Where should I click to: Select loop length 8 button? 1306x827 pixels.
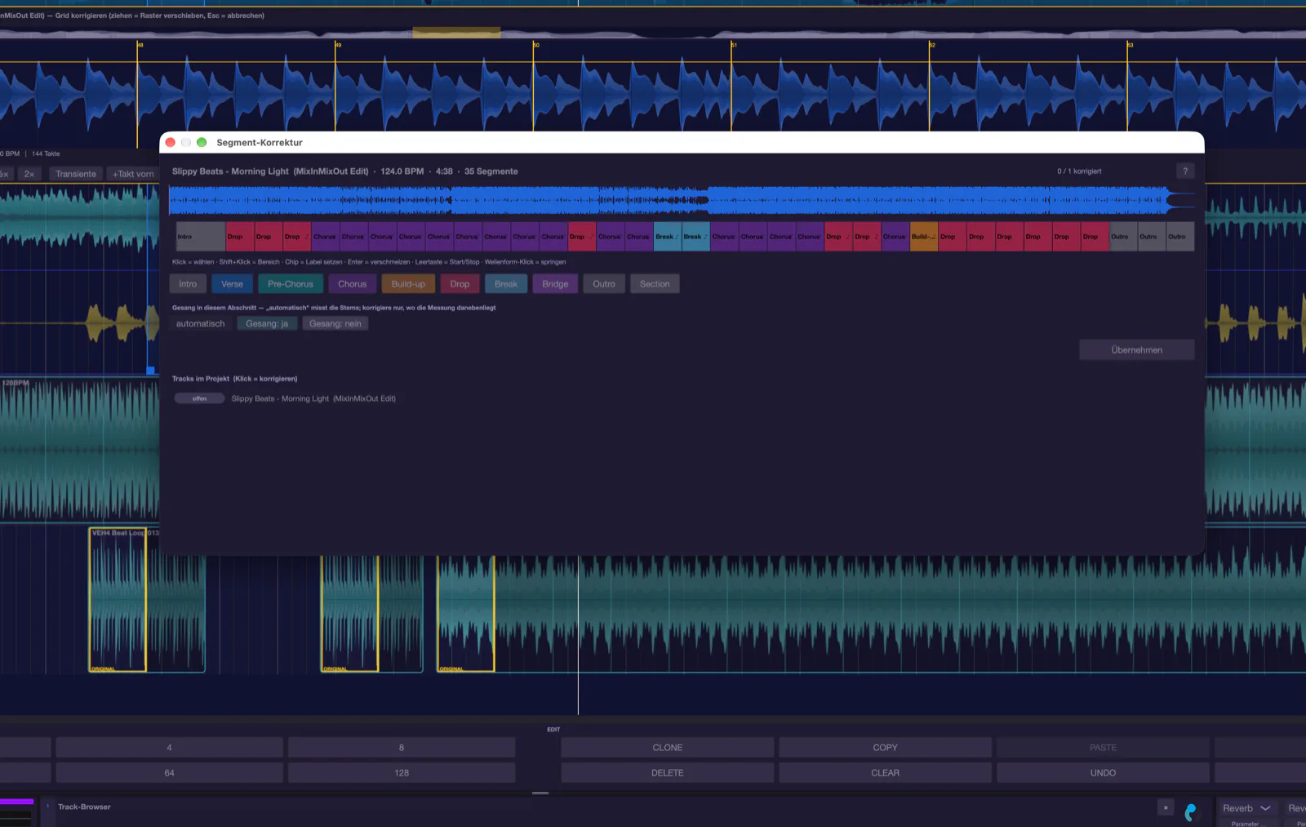coord(402,747)
